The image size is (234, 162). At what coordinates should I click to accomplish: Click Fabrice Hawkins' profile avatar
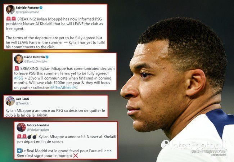click(x=21, y=127)
